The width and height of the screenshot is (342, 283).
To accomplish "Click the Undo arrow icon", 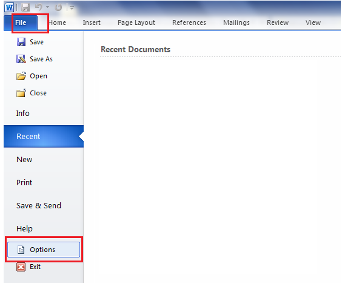I will coord(39,7).
